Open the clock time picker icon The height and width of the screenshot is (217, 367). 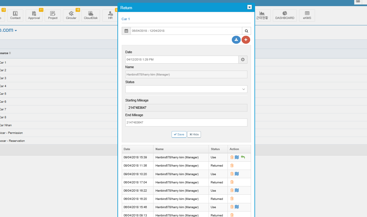[243, 60]
